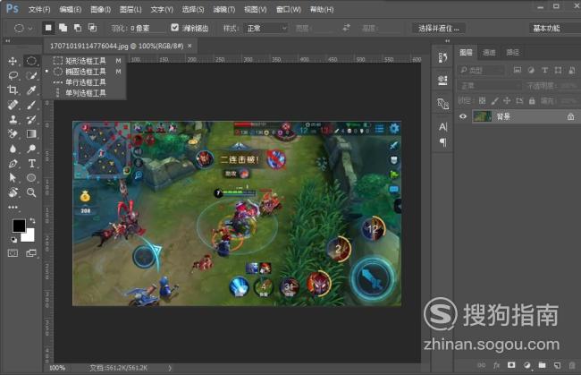Open the 滤镜(T) menu
Screen dimensions: 581x375
(224, 9)
